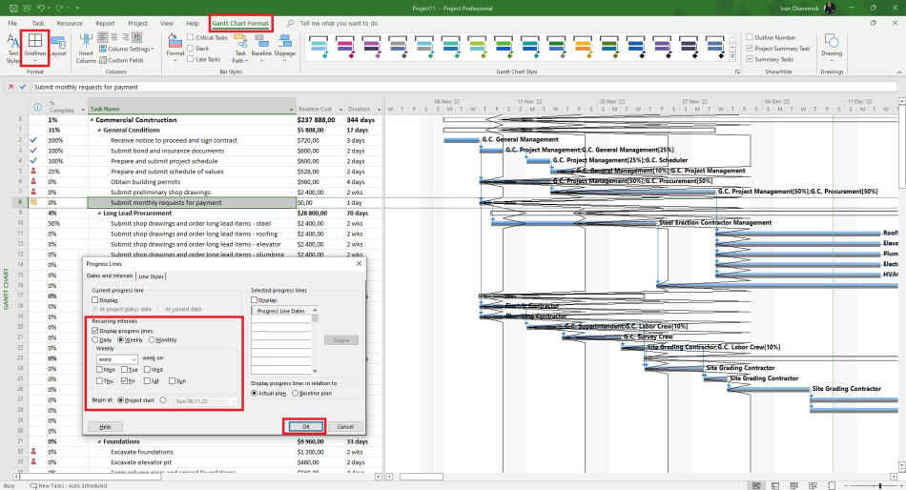This screenshot has height=490, width=906.
Task: Click the Redo arrow in the title bar
Action: tap(59, 8)
